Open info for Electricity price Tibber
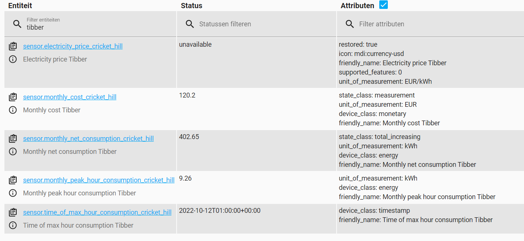524x241 pixels. tap(13, 59)
